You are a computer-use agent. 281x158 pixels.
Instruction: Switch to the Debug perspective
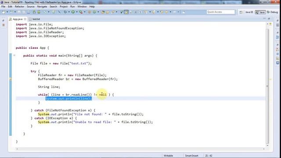(272, 12)
